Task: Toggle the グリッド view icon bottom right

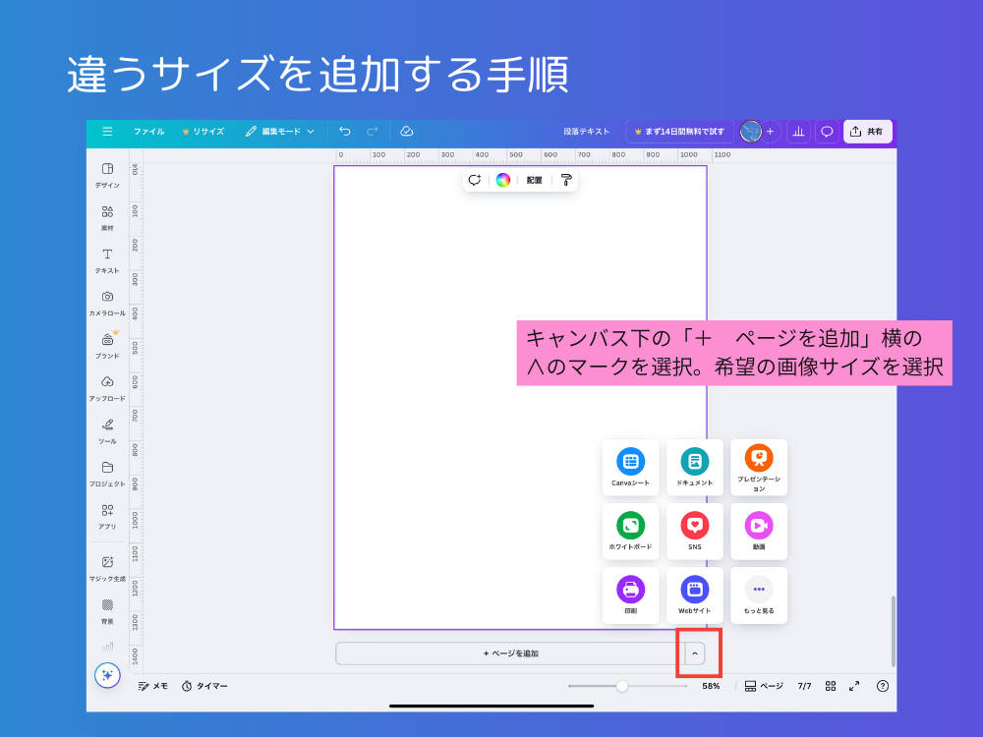Action: (x=830, y=686)
